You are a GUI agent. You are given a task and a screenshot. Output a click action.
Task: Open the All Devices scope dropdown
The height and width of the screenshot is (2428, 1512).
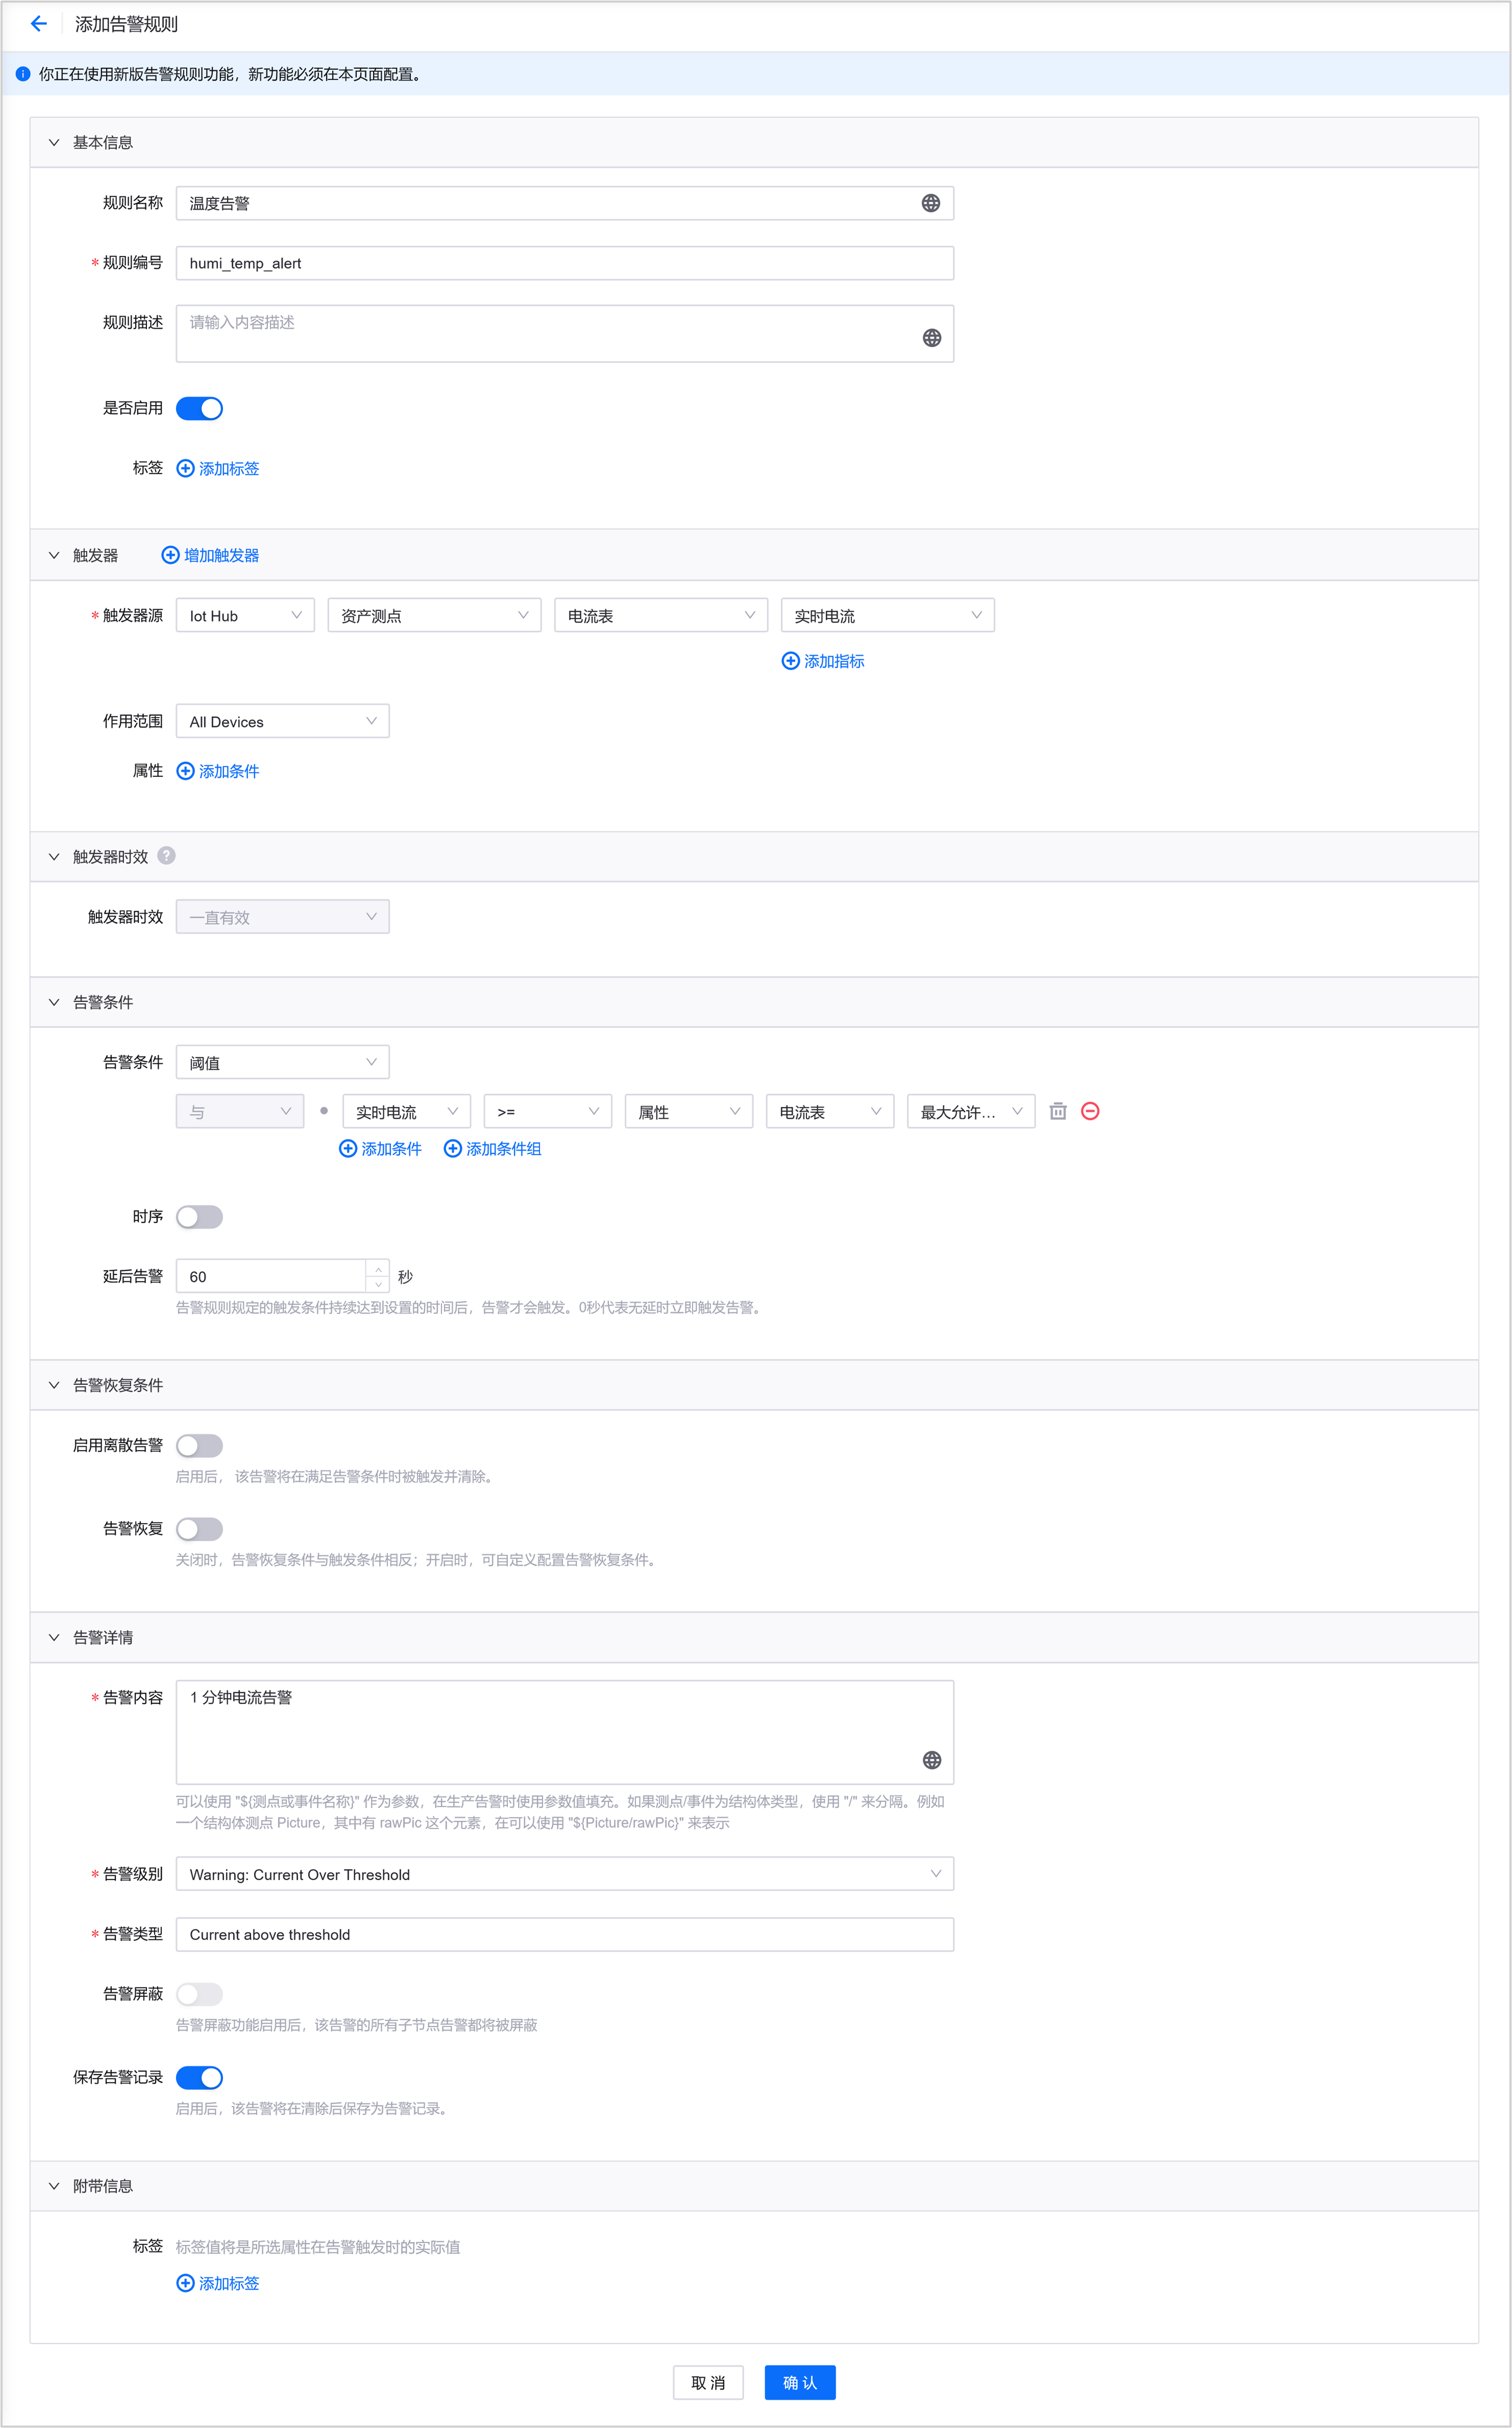click(x=282, y=721)
